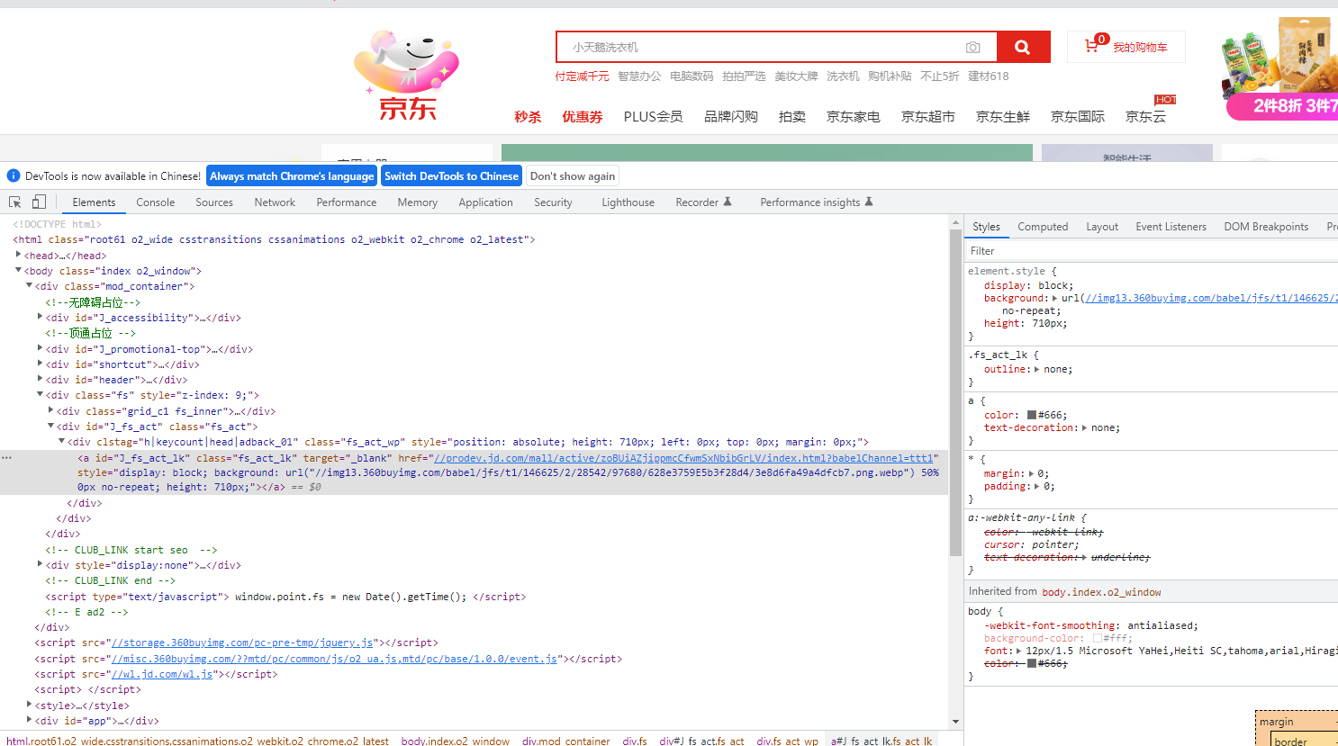This screenshot has height=746, width=1338.
Task: Select the body.index.o2_window breadcrumb item
Action: click(456, 741)
